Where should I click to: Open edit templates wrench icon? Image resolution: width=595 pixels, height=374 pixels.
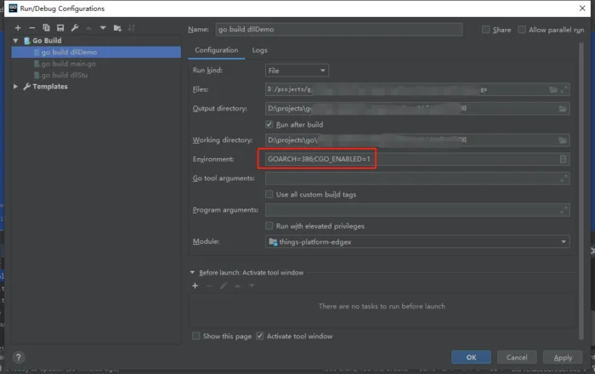click(x=75, y=28)
